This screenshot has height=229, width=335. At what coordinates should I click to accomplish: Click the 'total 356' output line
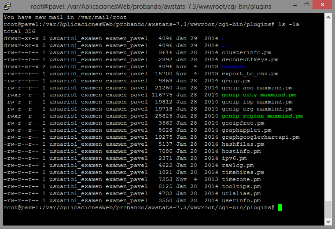tap(19, 31)
